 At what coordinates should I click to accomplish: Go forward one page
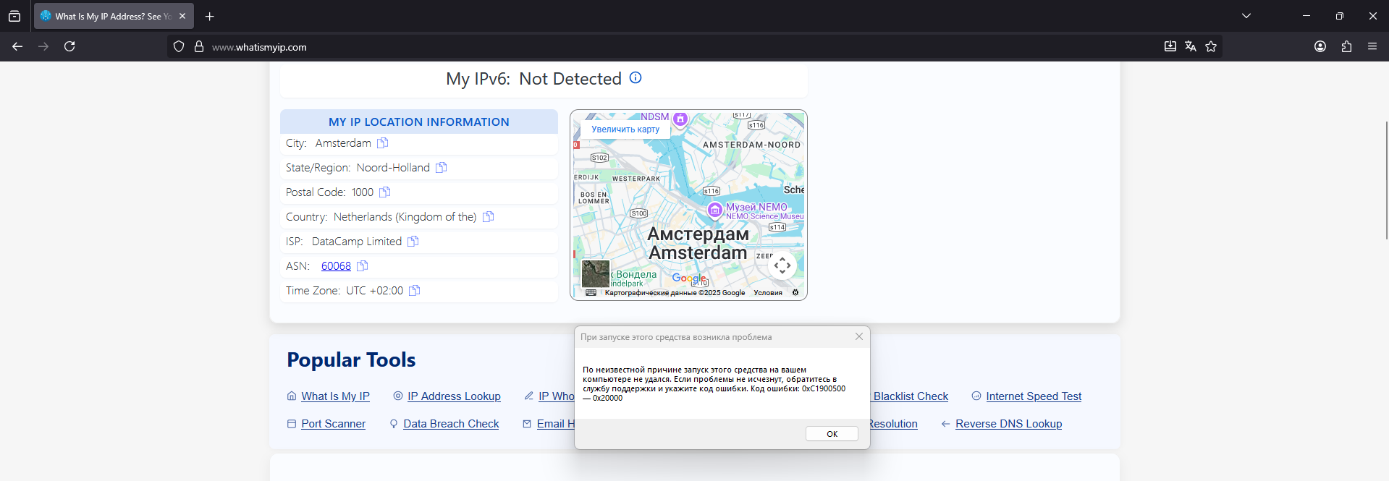pyautogui.click(x=43, y=46)
